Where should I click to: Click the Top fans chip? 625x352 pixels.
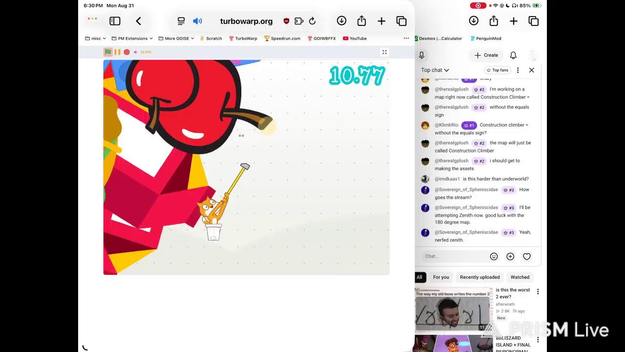tap(498, 70)
